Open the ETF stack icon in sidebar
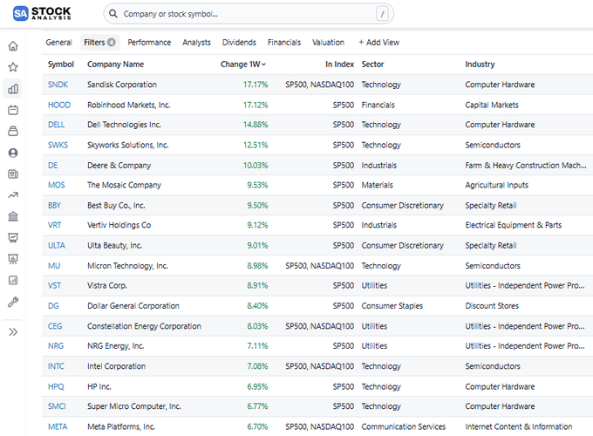 pos(13,131)
